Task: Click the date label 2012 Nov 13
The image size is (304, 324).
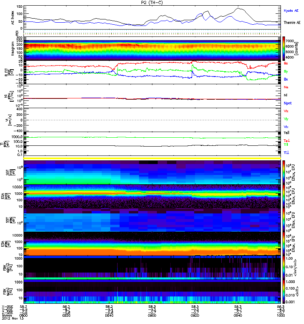Action: (13, 318)
